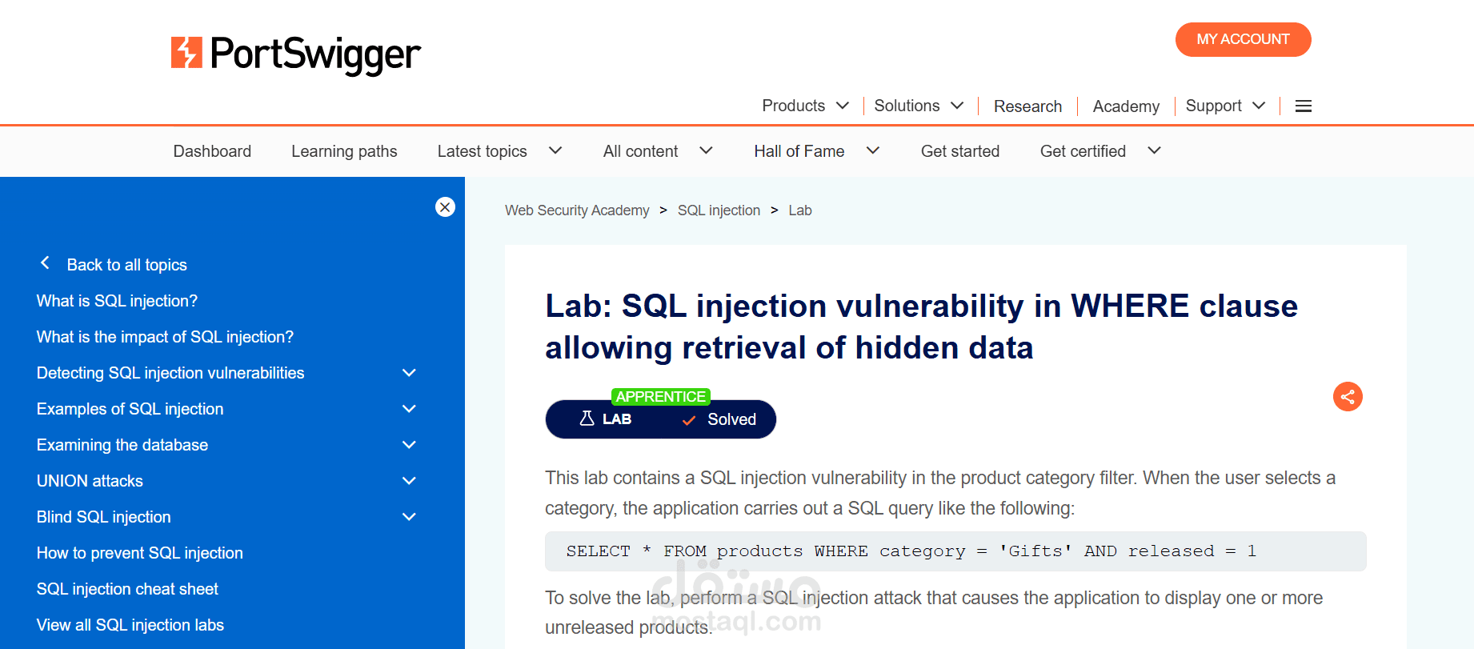Close the blue sidebar panel

pos(445,207)
